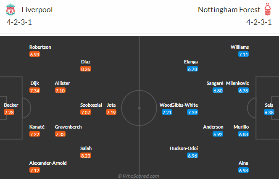This screenshot has height=179, width=279.
Task: Open the Liverpool team name link
Action: pos(37,10)
